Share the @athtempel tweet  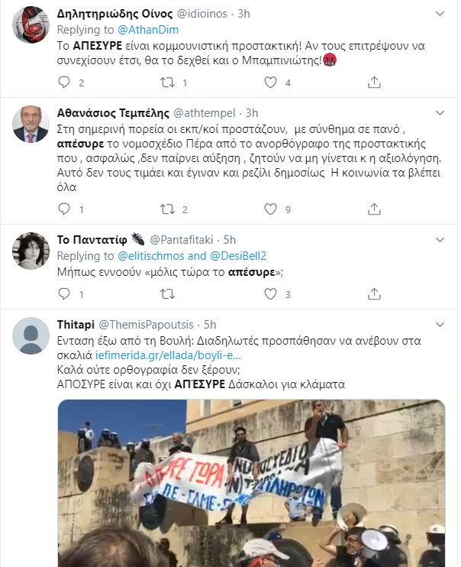coord(374,209)
